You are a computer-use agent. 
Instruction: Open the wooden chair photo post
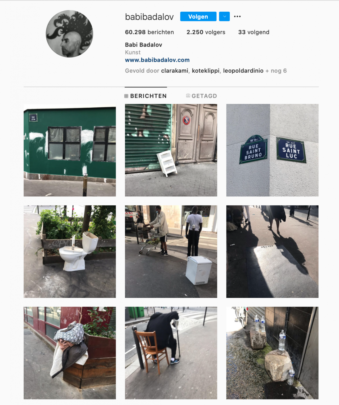tap(171, 353)
